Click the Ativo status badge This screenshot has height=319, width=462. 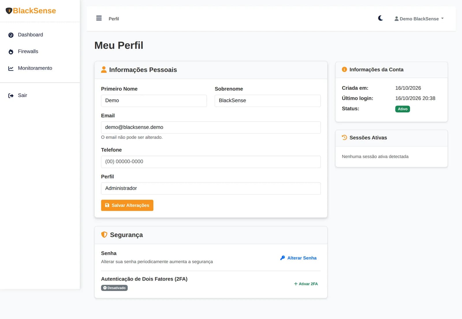click(x=403, y=109)
